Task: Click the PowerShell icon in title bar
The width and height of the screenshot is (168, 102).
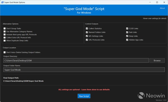Action: point(2,2)
